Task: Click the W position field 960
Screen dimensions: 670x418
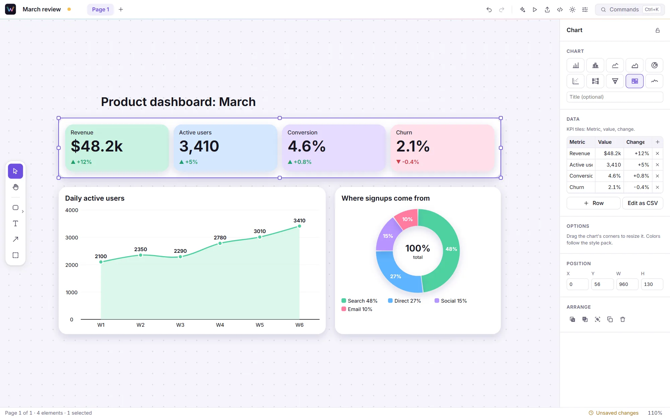Action: (627, 284)
